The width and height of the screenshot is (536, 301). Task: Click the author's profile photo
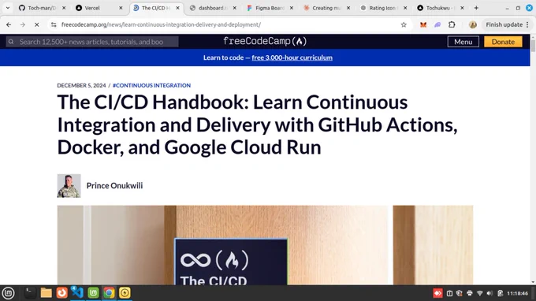click(69, 186)
